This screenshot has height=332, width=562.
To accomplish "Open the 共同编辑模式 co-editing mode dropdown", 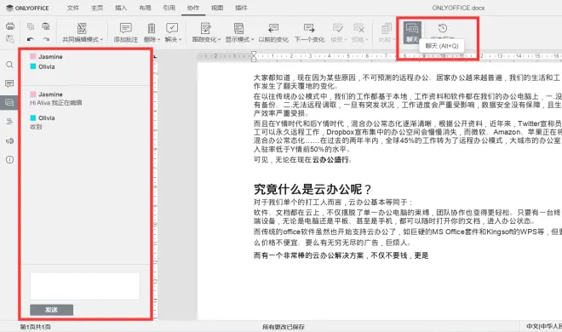I will [x=83, y=32].
